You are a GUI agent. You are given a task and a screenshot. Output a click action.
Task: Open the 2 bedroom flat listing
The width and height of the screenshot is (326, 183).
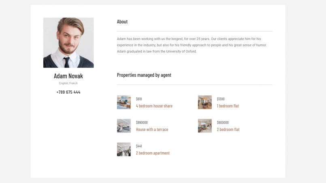(x=228, y=129)
